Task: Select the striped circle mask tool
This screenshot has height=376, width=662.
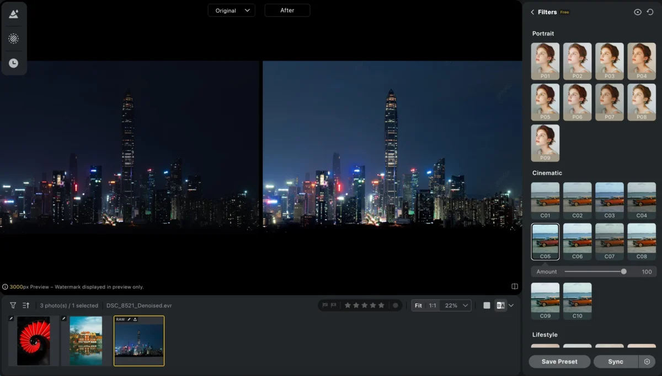Action: [14, 39]
